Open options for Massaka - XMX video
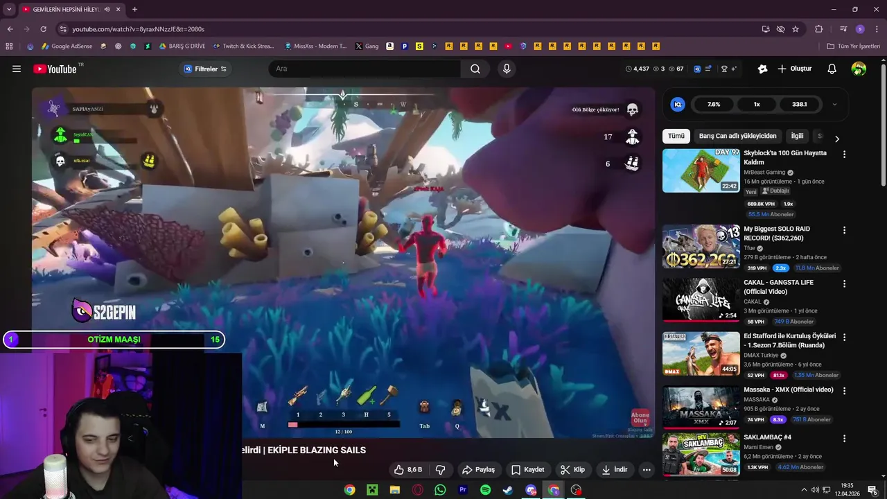887x499 pixels. (844, 391)
